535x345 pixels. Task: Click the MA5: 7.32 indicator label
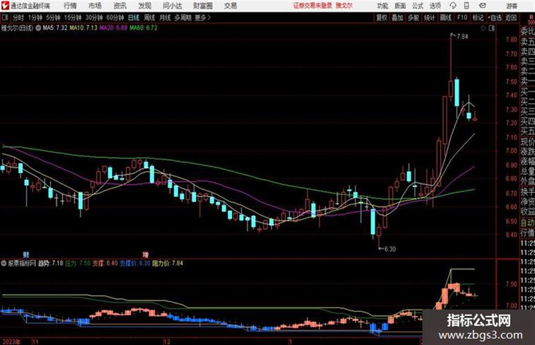tap(55, 28)
